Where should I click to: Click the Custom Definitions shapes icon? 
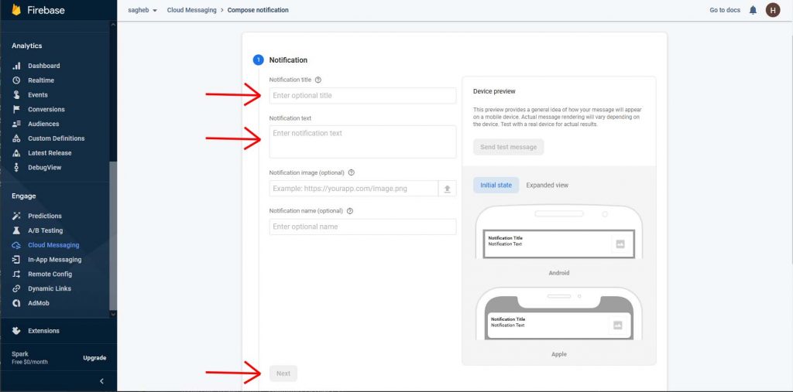tap(17, 138)
